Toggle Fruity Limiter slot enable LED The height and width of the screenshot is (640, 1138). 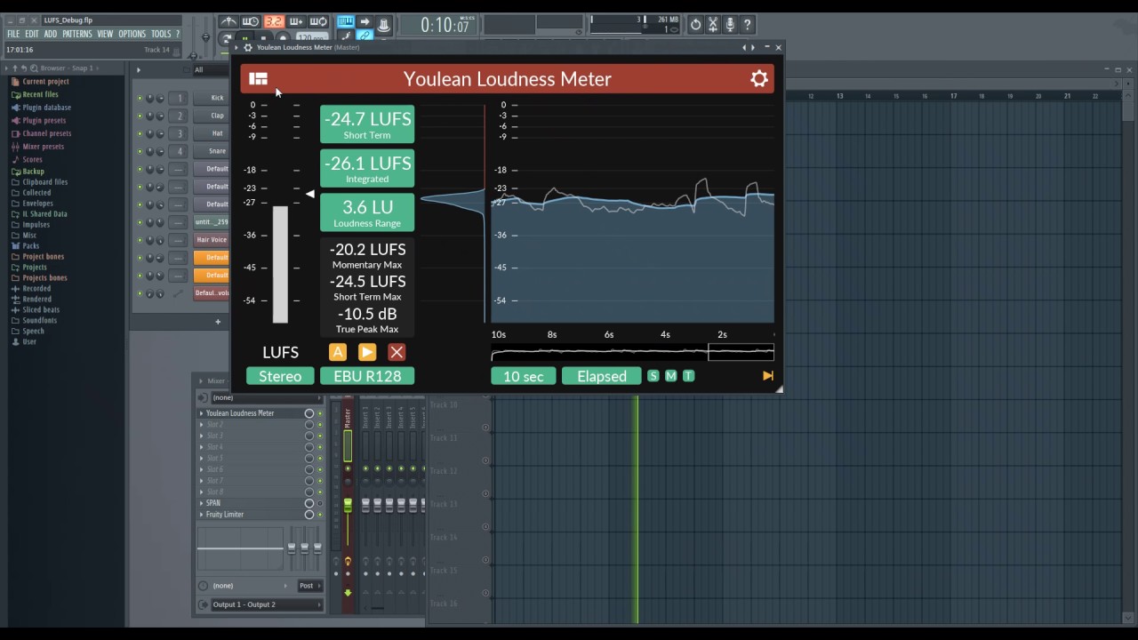320,515
